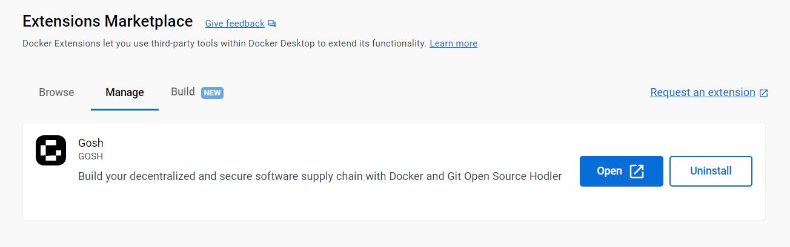The image size is (790, 247).
Task: Open the Learn more link
Action: point(453,43)
